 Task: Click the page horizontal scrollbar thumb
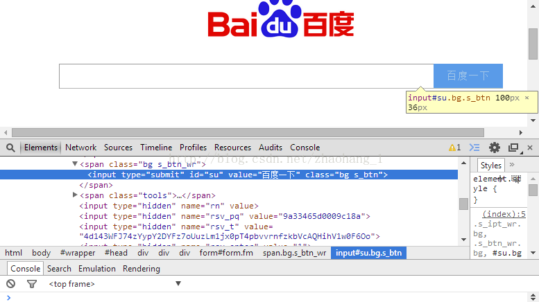pyautogui.click(x=248, y=132)
